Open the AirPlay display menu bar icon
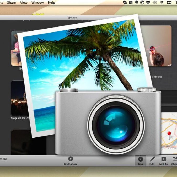177x177 pixels. point(169,3)
